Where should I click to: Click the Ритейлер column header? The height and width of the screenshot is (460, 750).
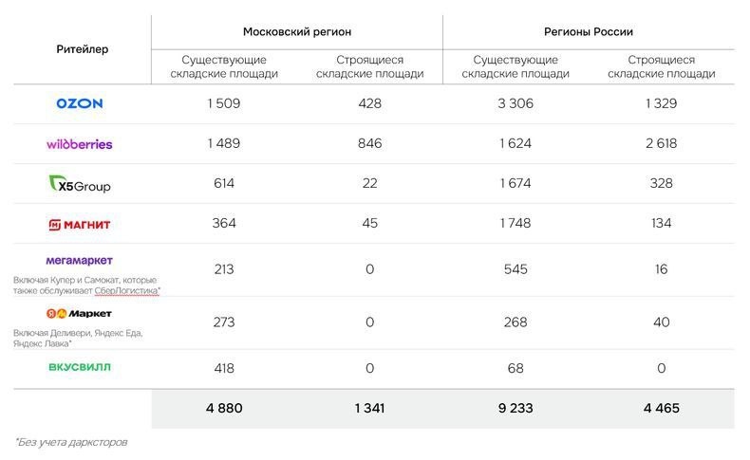(x=82, y=49)
